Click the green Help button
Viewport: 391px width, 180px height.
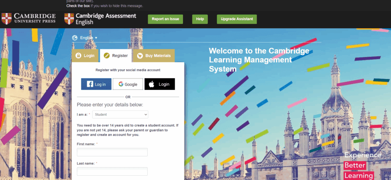tap(200, 19)
